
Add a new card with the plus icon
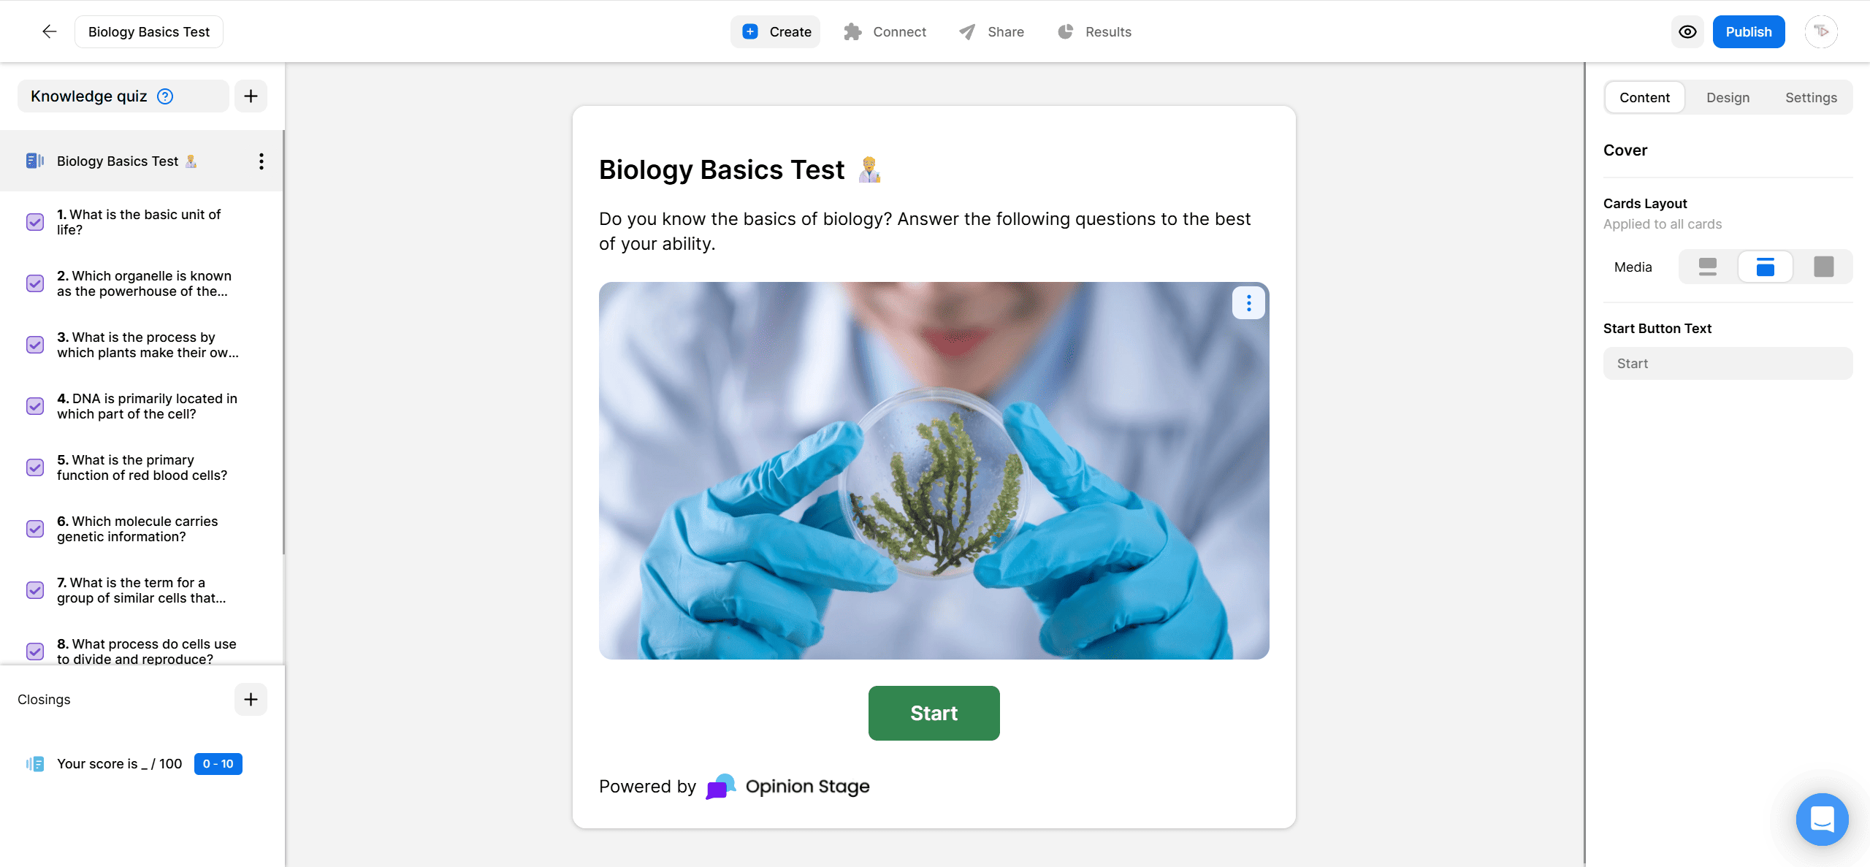(251, 96)
